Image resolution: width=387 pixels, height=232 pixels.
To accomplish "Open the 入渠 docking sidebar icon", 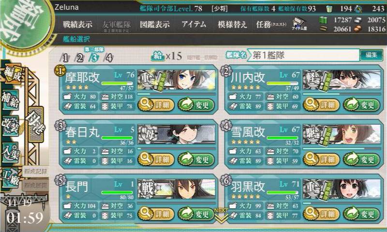I will point(10,152).
